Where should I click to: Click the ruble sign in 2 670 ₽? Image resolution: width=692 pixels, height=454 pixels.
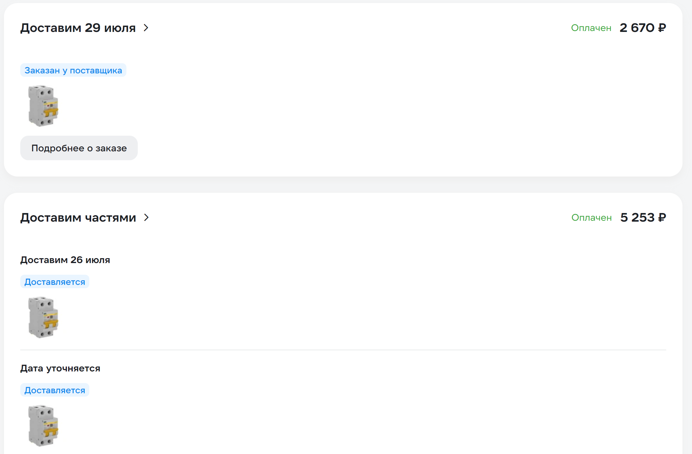click(662, 28)
